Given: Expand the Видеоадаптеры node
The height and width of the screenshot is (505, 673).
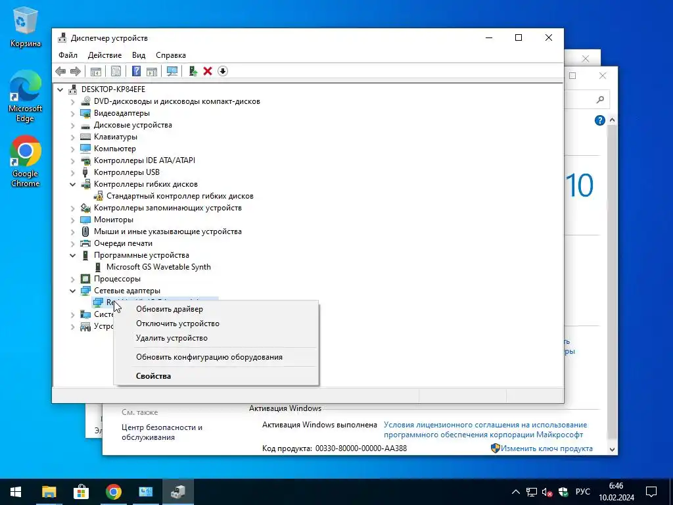Looking at the screenshot, I should pos(72,114).
